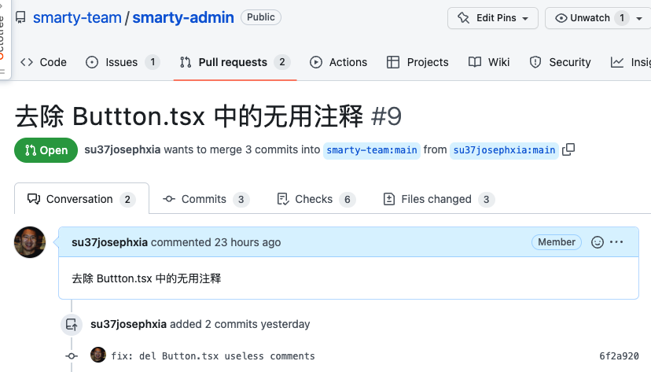The height and width of the screenshot is (372, 651).
Task: Click the su37josephxia avatar beside the comment
Action: click(x=30, y=242)
